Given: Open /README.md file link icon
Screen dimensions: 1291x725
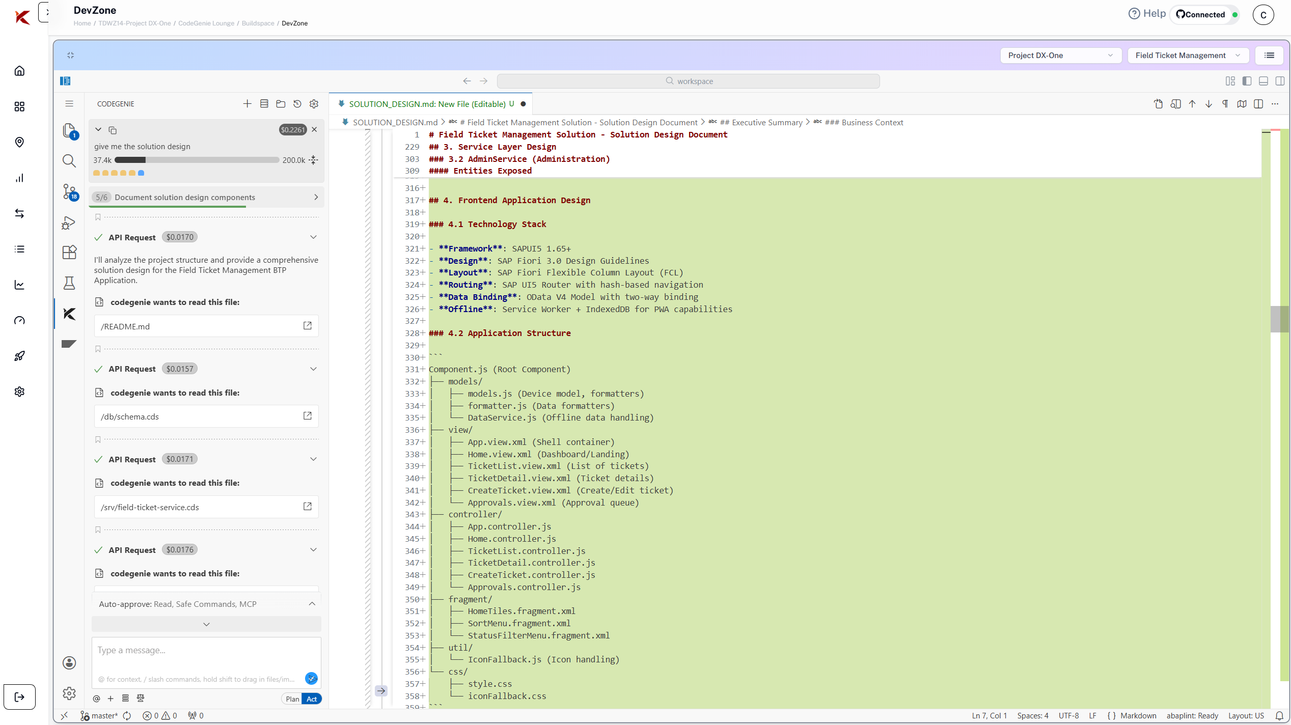Looking at the screenshot, I should click(x=308, y=326).
